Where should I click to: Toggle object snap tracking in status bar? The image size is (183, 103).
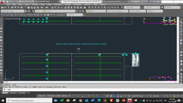pos(99,96)
